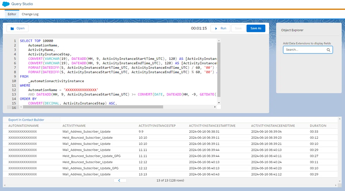Click the ORDER BY line in editor
Image resolution: width=345 pixels, height=191 pixels.
[28, 99]
